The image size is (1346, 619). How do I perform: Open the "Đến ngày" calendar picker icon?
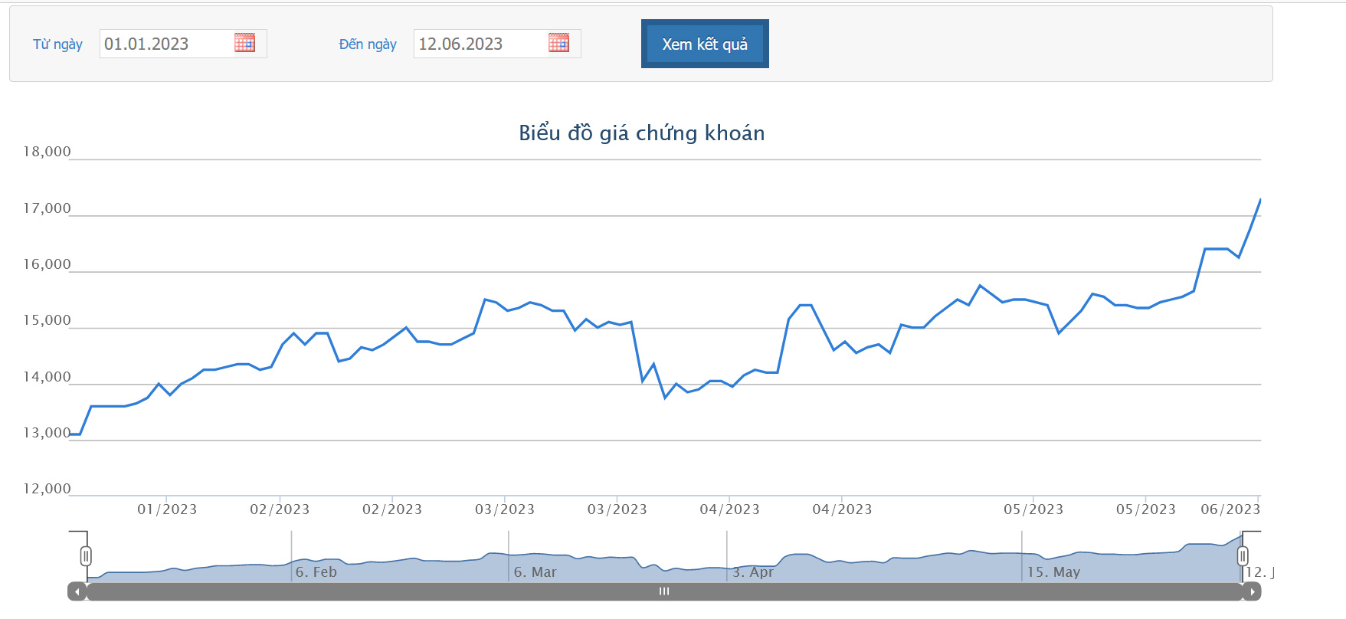click(558, 43)
